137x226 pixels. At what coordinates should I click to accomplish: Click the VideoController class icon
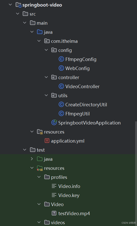[61, 86]
